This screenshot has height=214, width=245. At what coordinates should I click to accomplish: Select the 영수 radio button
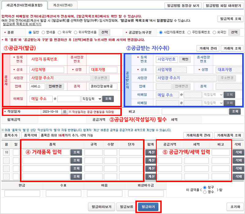205,192
